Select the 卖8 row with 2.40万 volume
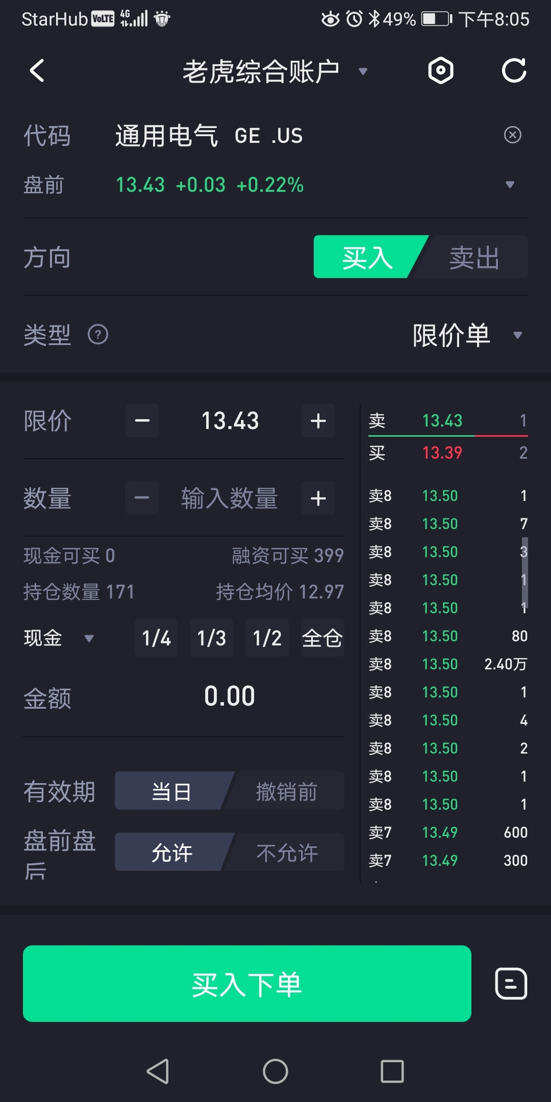The width and height of the screenshot is (551, 1102). click(x=448, y=664)
